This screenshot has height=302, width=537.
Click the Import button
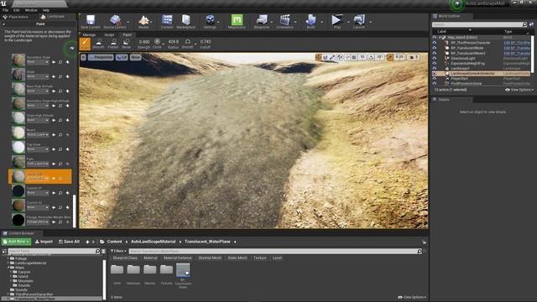pyautogui.click(x=44, y=242)
